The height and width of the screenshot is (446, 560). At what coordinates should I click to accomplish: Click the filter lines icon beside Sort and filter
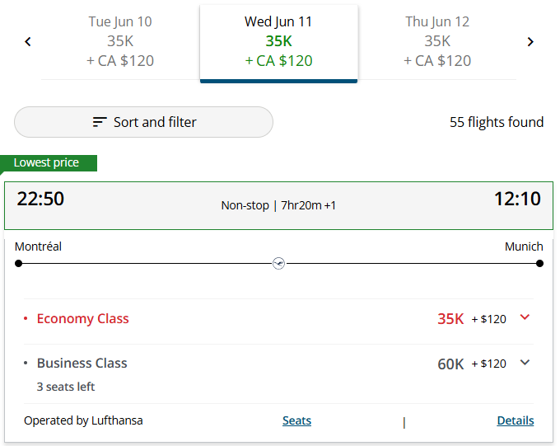click(100, 122)
